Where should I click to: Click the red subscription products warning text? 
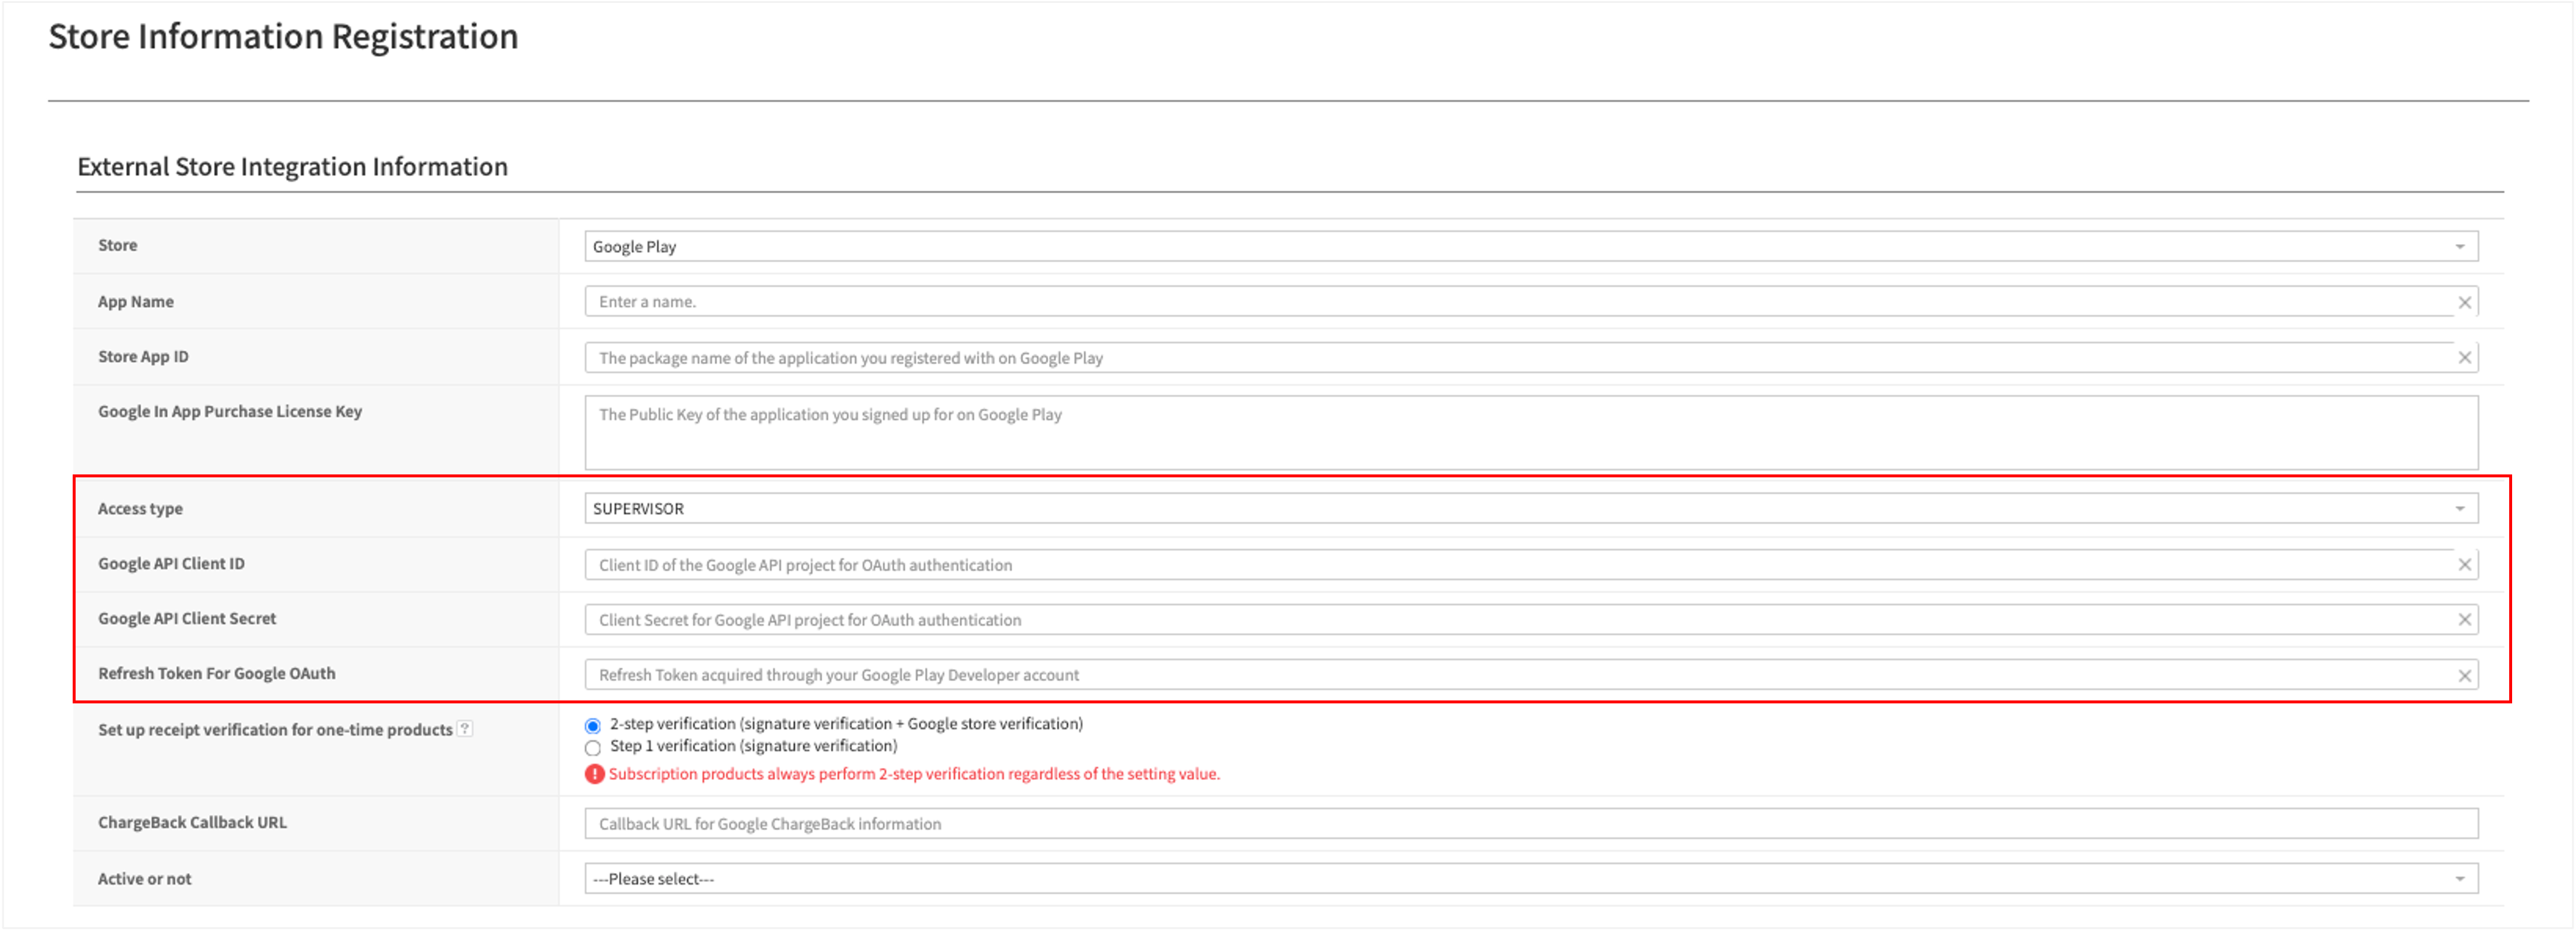pos(914,774)
